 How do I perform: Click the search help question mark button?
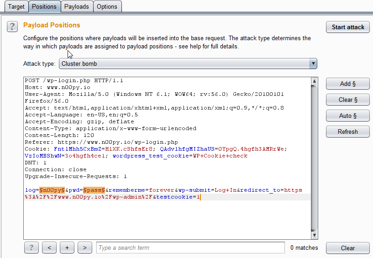[31, 248]
